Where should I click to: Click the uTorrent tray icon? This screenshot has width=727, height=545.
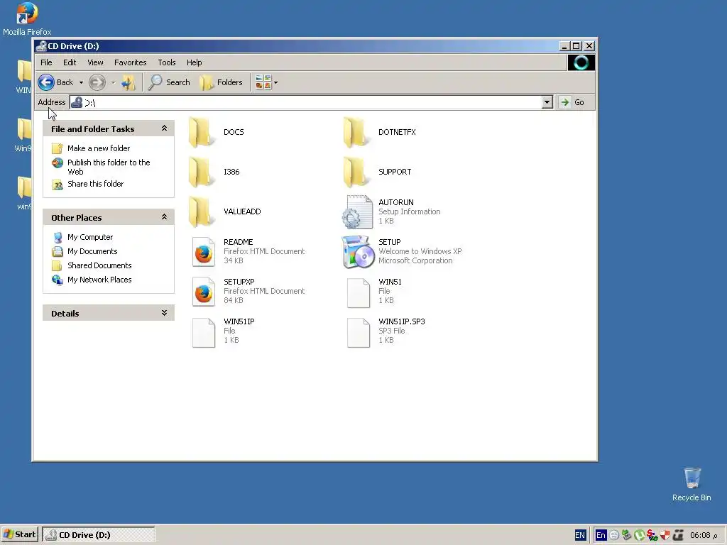(640, 535)
